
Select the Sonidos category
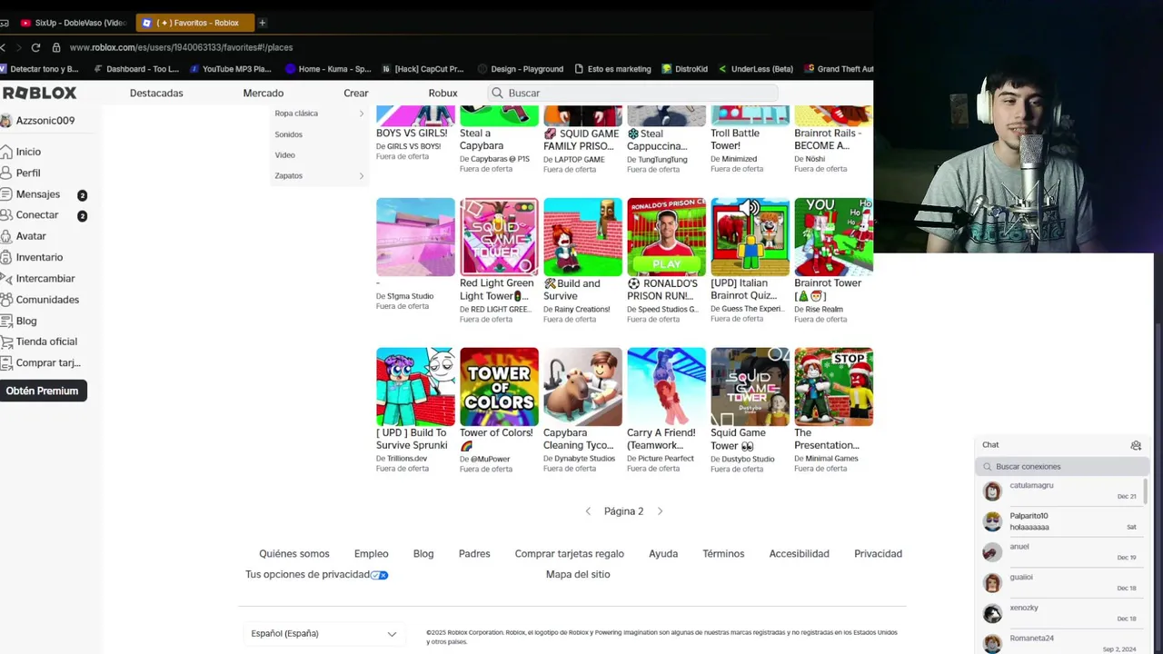[289, 134]
